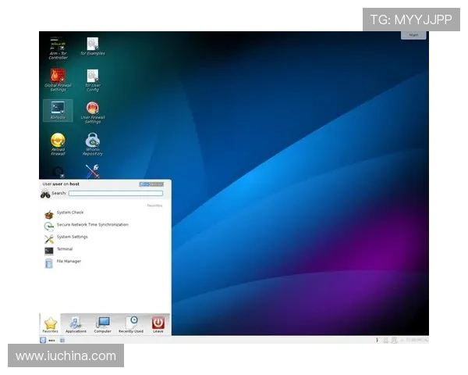Image resolution: width=468 pixels, height=375 pixels.
Task: Switch to the Applications tab
Action: 76,324
